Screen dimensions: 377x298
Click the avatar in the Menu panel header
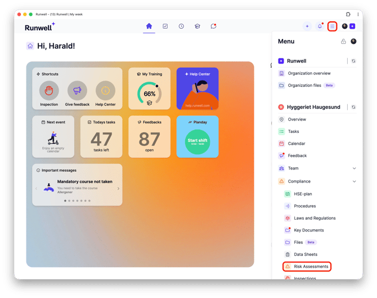353,41
